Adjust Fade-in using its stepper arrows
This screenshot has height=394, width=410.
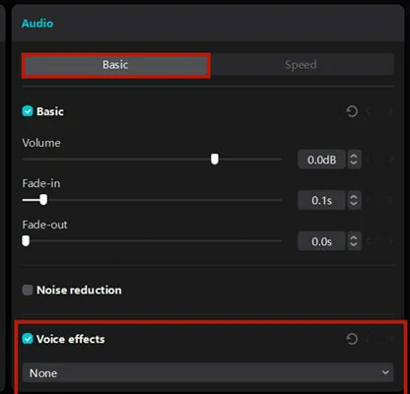coord(354,200)
